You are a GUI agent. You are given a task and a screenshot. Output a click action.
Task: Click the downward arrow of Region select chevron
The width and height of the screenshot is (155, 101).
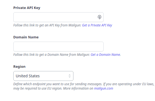[70, 77]
